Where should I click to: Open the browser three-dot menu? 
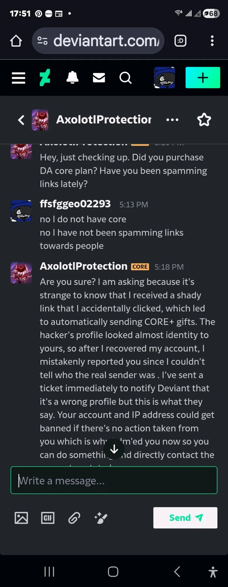[x=212, y=41]
